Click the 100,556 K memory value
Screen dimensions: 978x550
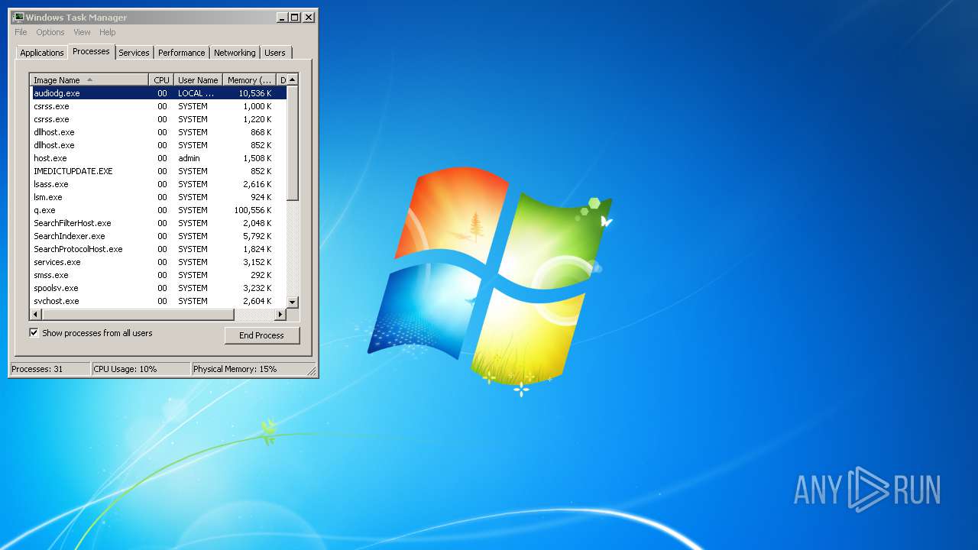pos(253,210)
